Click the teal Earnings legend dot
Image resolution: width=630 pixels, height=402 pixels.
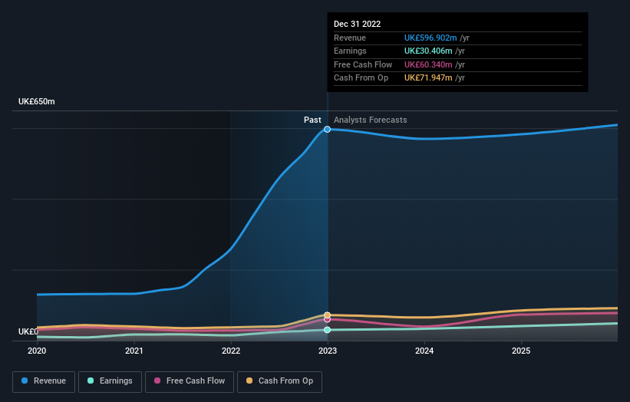pos(91,381)
